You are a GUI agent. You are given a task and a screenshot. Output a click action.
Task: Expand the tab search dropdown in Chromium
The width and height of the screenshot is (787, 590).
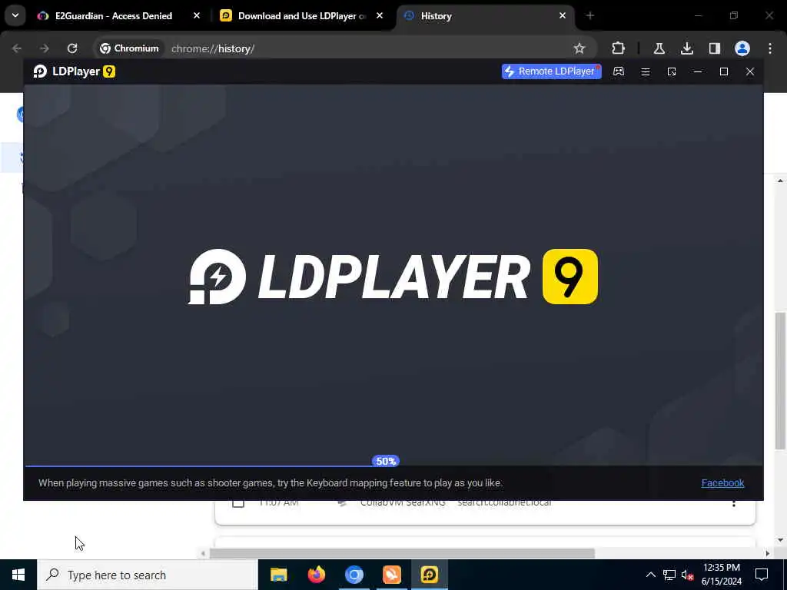[x=15, y=15]
